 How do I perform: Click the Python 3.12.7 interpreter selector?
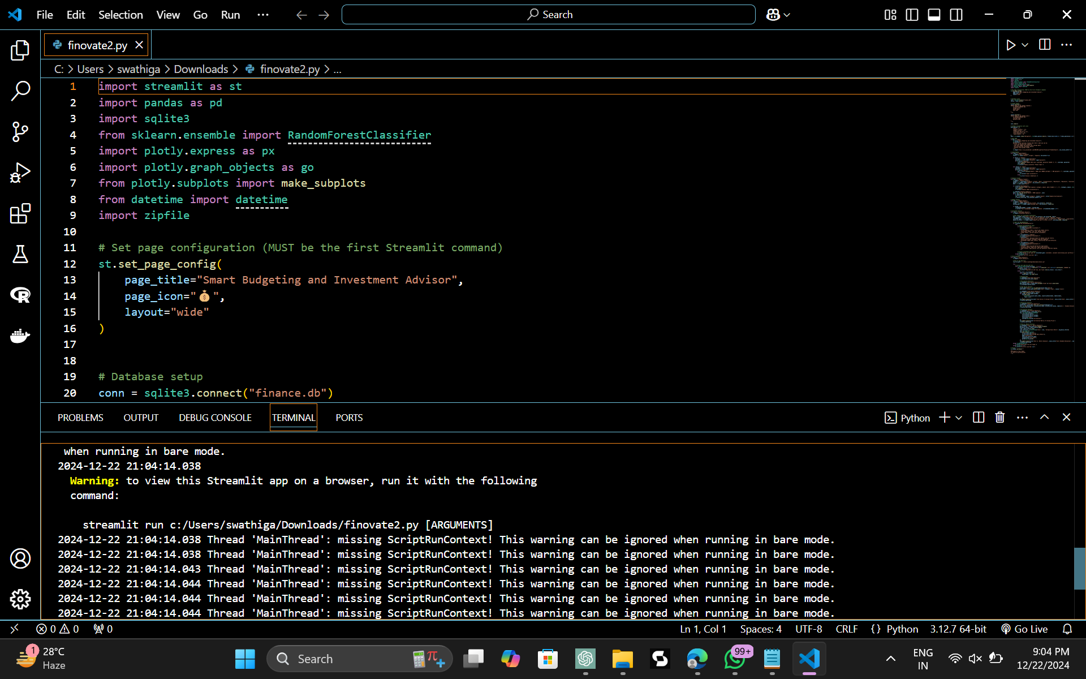(x=958, y=629)
